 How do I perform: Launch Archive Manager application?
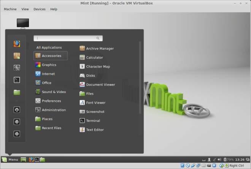(97, 49)
